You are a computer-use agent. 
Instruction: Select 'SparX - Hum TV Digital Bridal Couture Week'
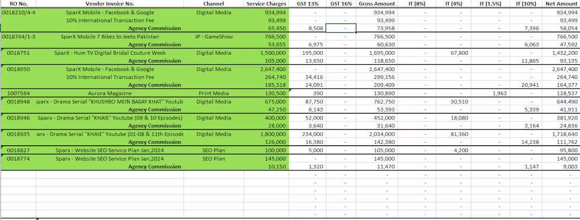click(110, 53)
